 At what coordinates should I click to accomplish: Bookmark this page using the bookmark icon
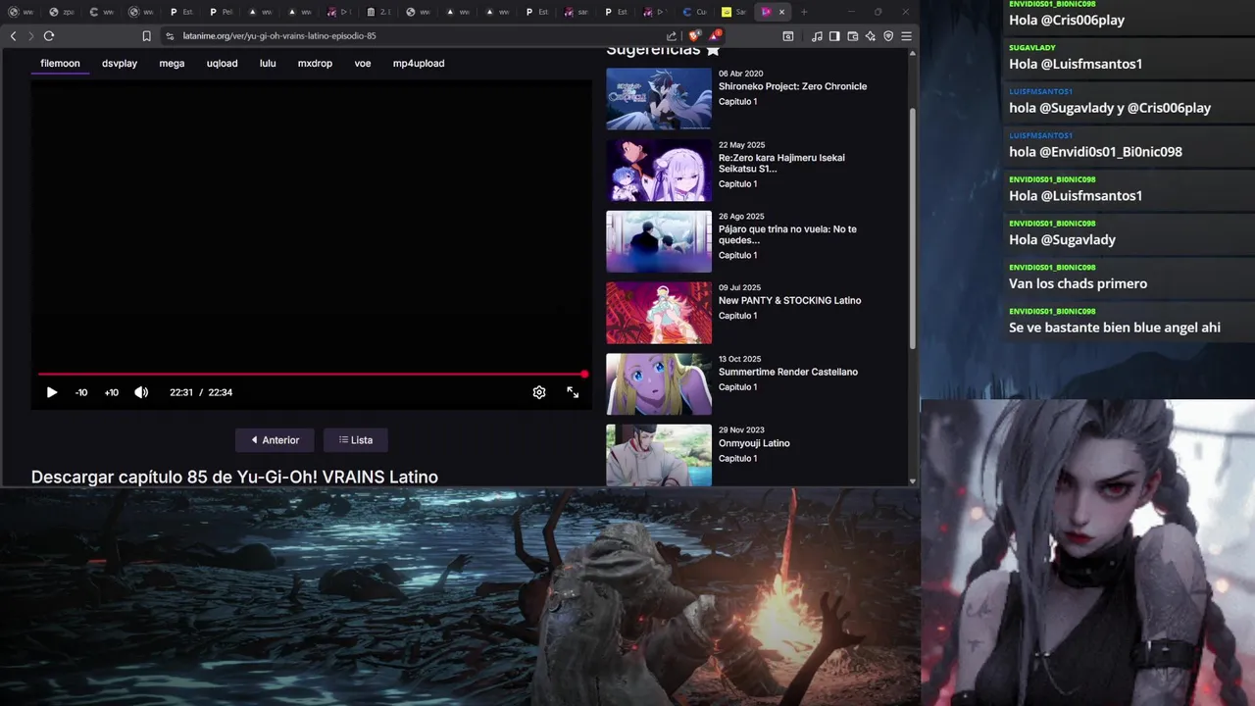coord(146,35)
